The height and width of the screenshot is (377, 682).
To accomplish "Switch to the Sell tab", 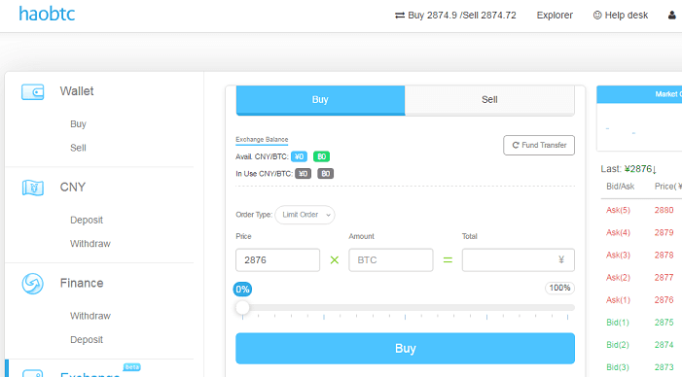I will (x=489, y=100).
